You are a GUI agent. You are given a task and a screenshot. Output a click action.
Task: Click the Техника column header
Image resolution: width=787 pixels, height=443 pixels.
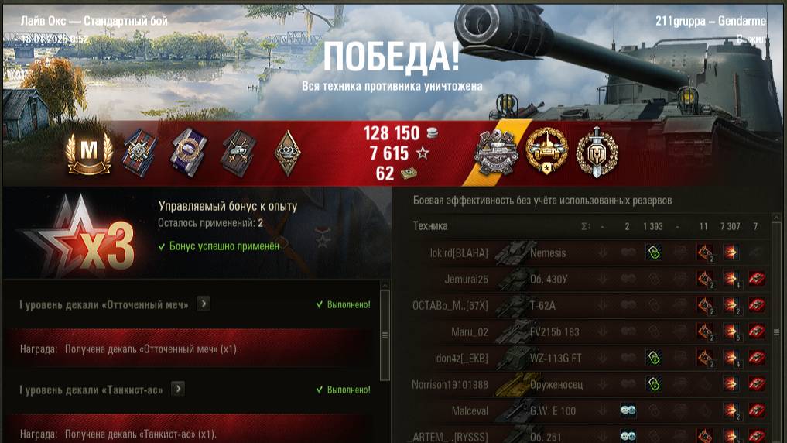click(430, 226)
